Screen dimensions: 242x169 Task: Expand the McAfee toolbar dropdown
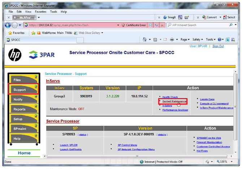(x=39, y=17)
